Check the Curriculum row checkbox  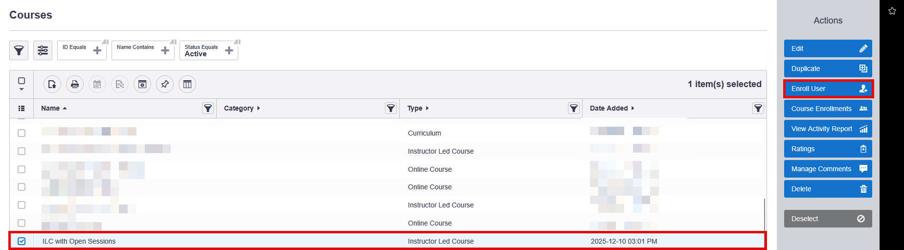click(x=22, y=133)
